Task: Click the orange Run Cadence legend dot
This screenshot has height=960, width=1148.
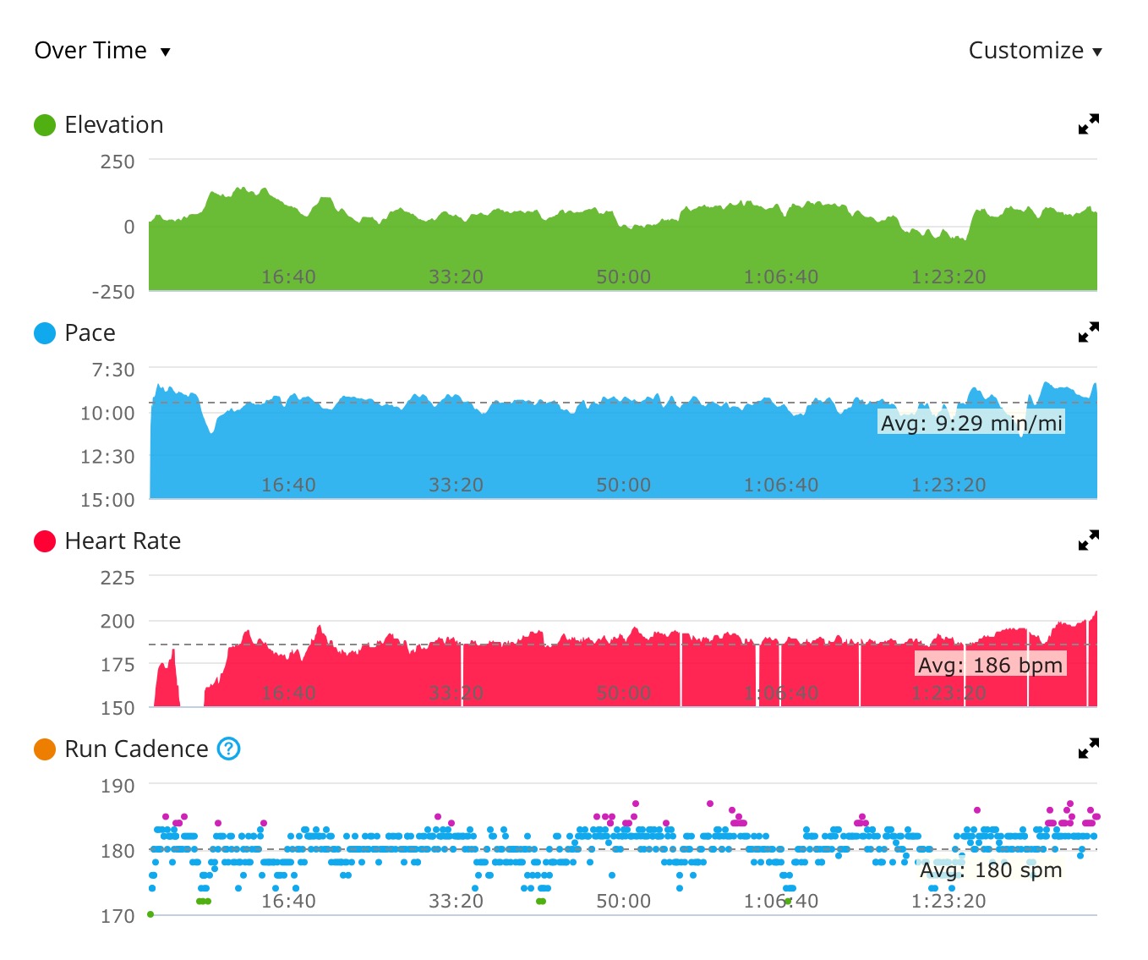Action: tap(45, 749)
